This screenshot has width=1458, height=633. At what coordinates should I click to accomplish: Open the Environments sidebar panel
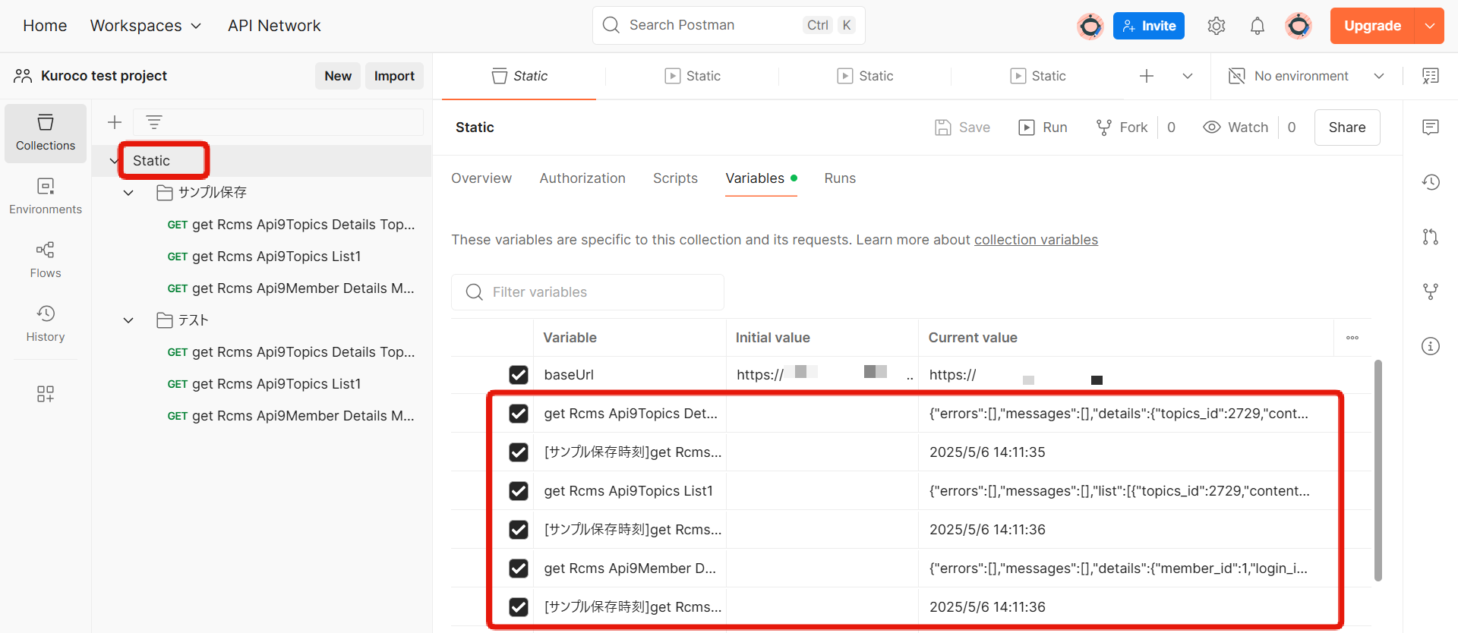click(46, 195)
